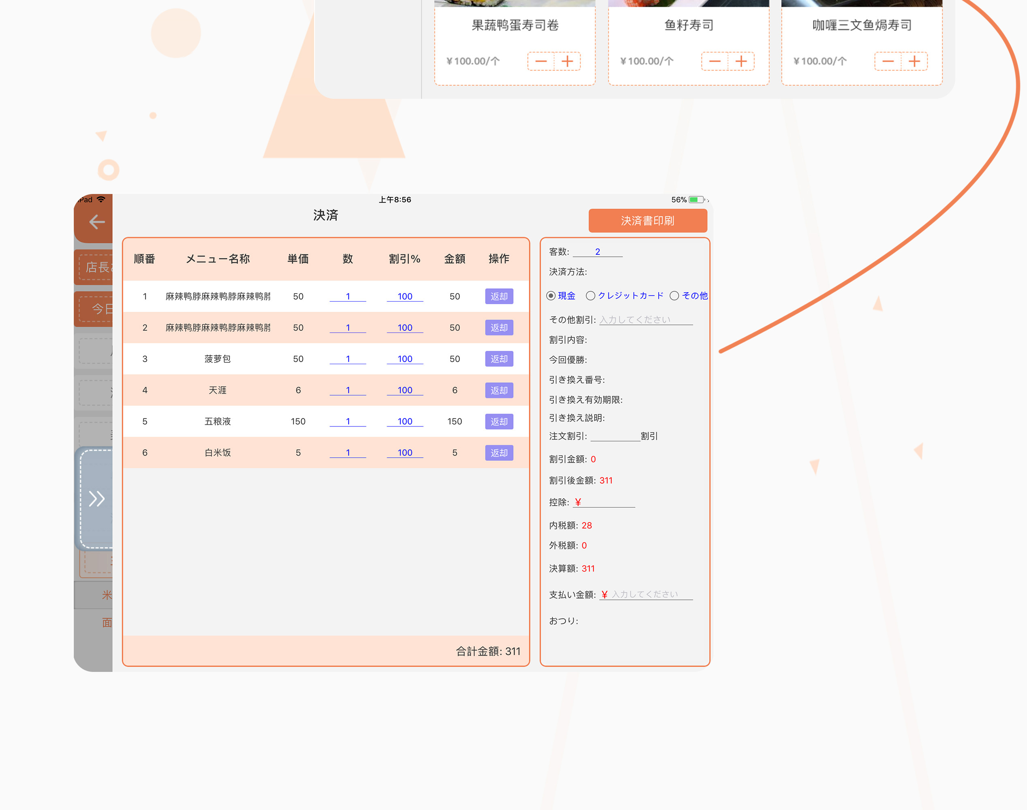Click the 客数 input field
The height and width of the screenshot is (810, 1027).
[x=597, y=252]
